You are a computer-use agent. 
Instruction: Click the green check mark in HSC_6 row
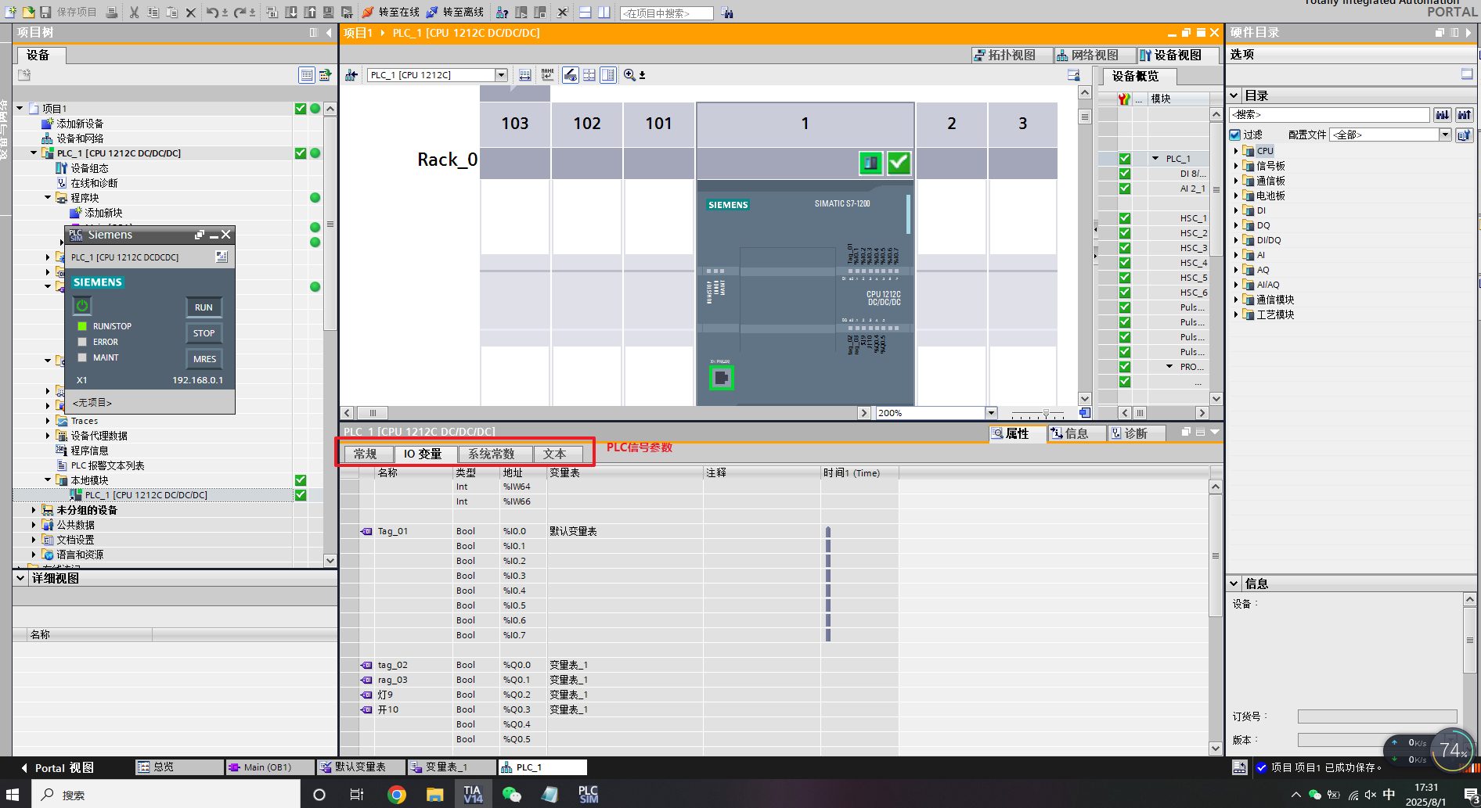point(1124,293)
